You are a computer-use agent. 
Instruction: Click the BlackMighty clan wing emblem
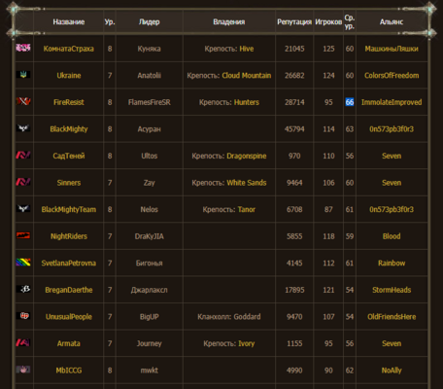coord(23,128)
